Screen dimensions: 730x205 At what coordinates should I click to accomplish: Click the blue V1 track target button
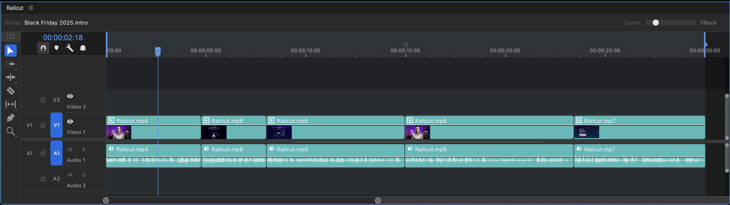57,125
